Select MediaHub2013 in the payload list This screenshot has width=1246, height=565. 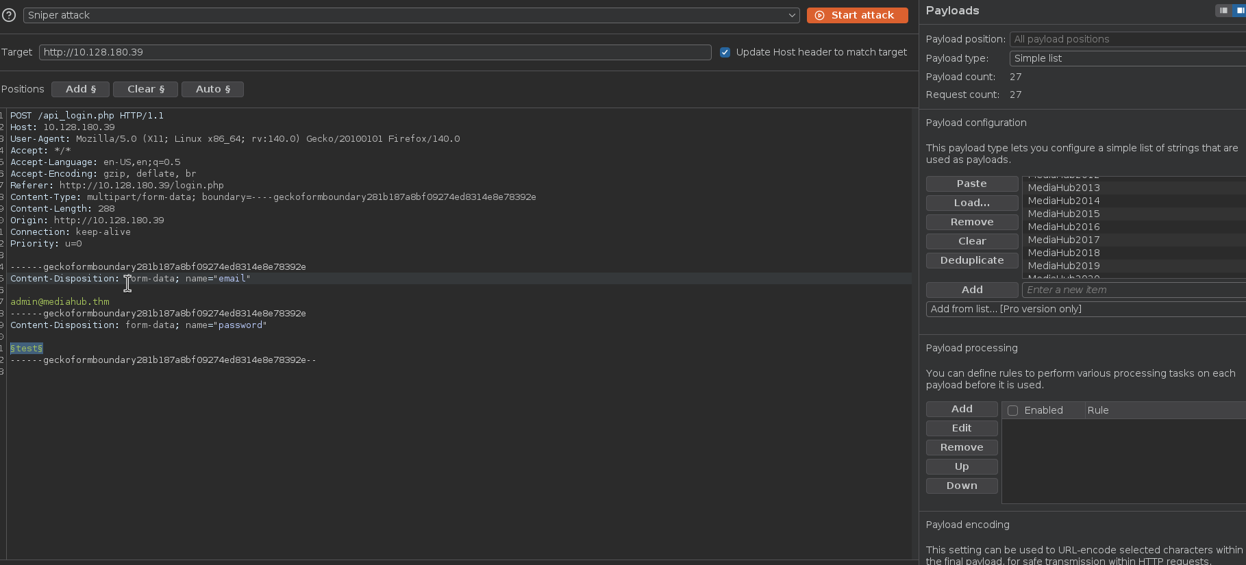(1134, 188)
